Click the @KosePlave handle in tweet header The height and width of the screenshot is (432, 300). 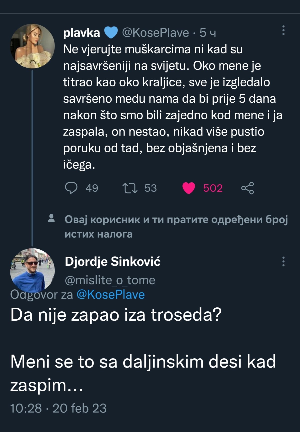click(x=155, y=33)
